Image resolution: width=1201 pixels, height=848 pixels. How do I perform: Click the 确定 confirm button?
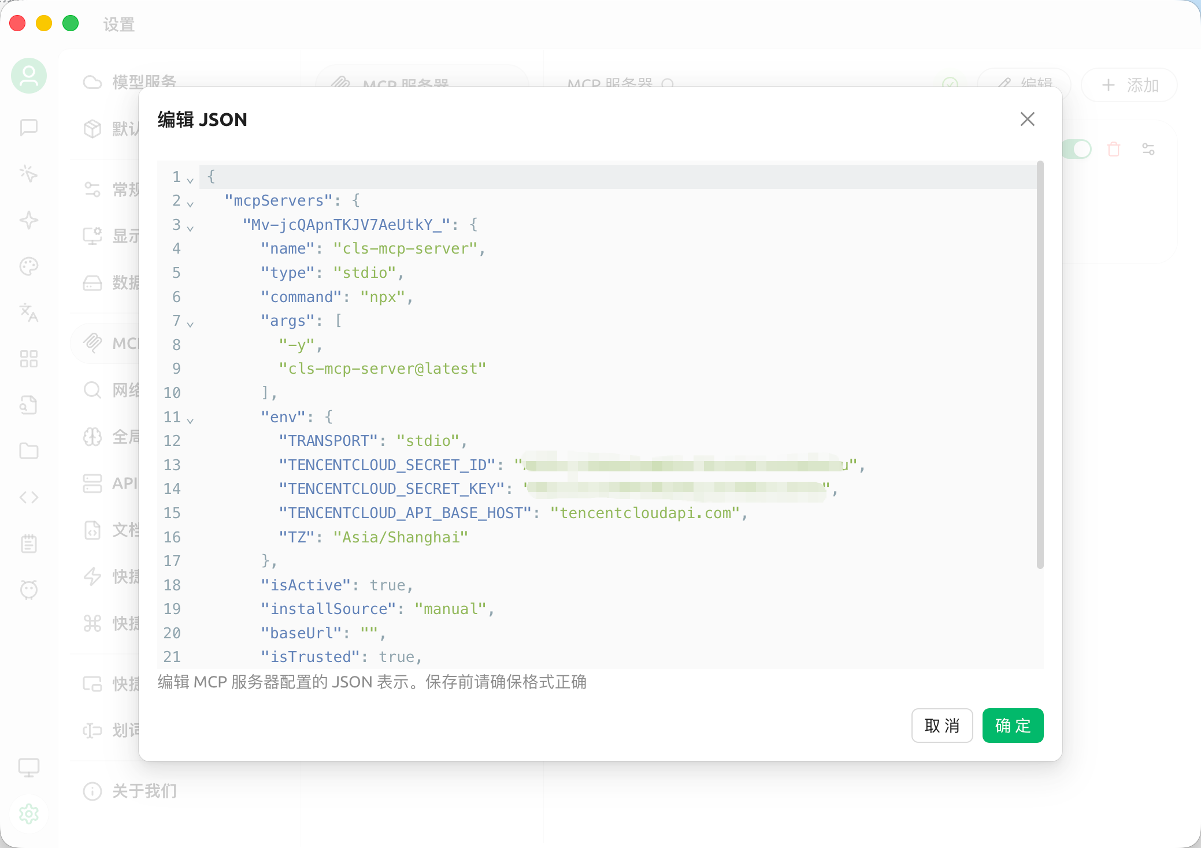click(x=1013, y=726)
